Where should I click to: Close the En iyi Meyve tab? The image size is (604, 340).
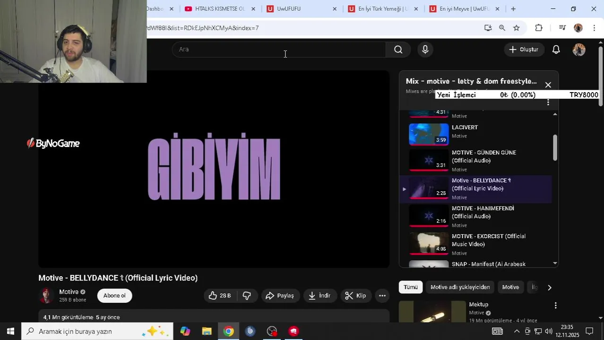[x=497, y=9]
